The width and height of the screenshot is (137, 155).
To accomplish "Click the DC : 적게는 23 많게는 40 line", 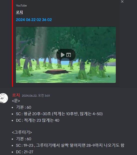I will (x=37, y=120).
